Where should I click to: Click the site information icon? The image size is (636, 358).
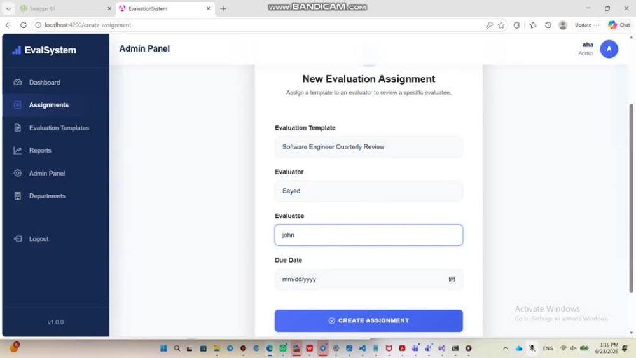[x=38, y=25]
